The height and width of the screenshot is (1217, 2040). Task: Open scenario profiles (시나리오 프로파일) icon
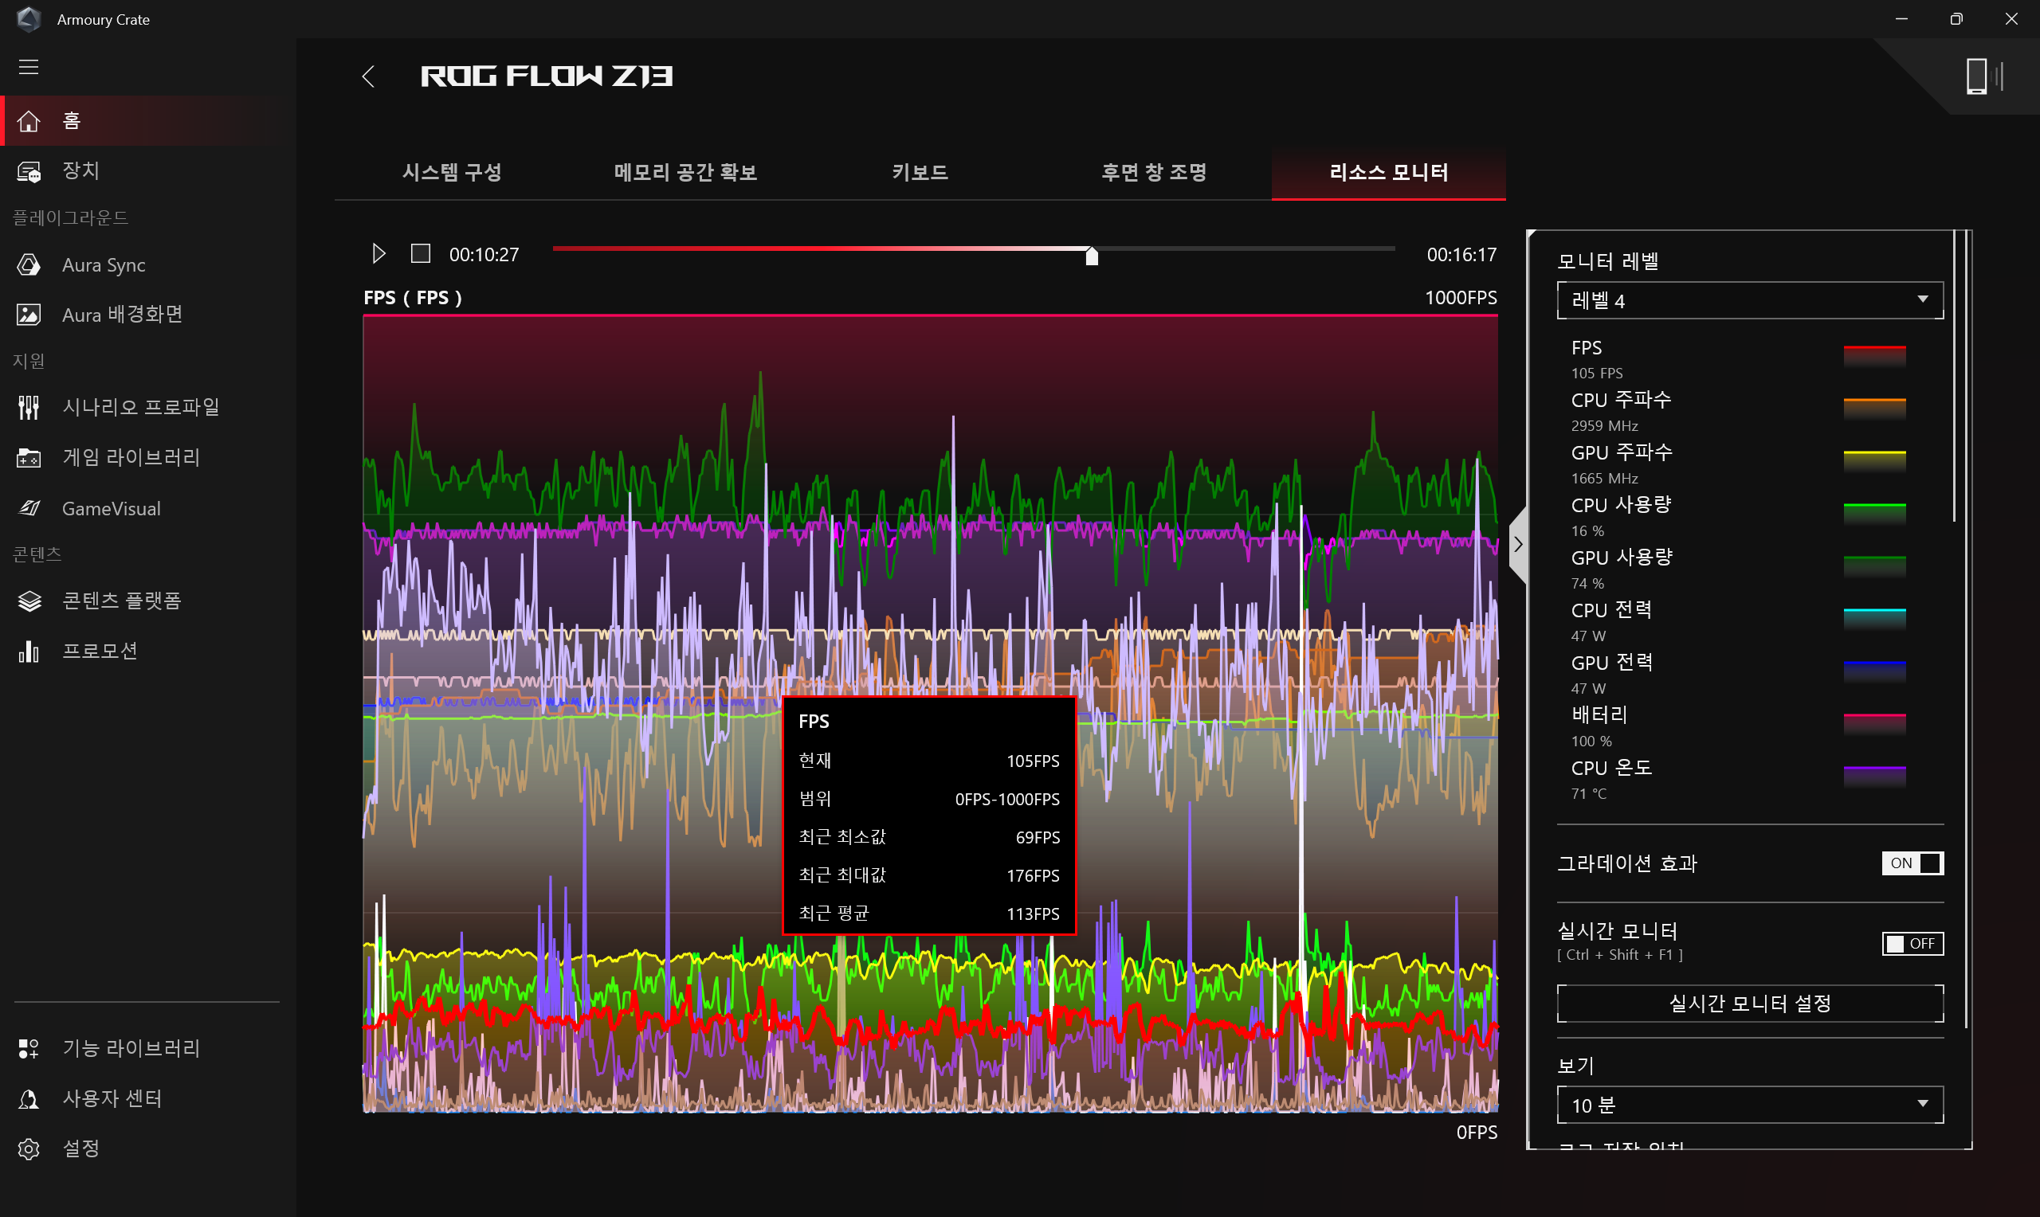pos(29,408)
